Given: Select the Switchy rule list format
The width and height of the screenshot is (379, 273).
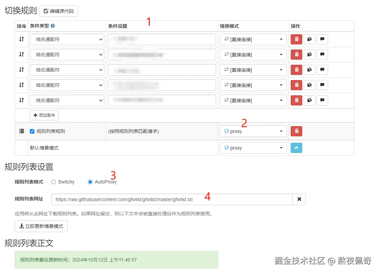Looking at the screenshot, I should click(x=53, y=182).
